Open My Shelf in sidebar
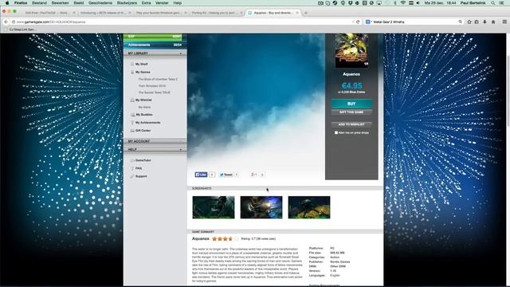The image size is (510, 287). point(142,64)
